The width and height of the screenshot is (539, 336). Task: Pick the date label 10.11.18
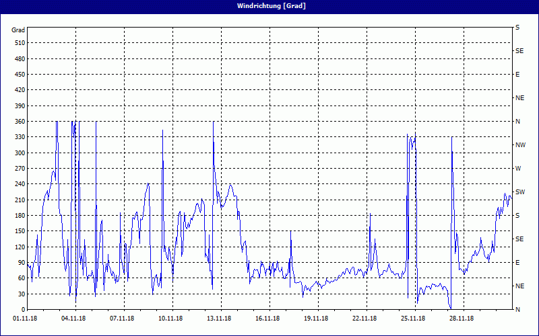pos(170,319)
